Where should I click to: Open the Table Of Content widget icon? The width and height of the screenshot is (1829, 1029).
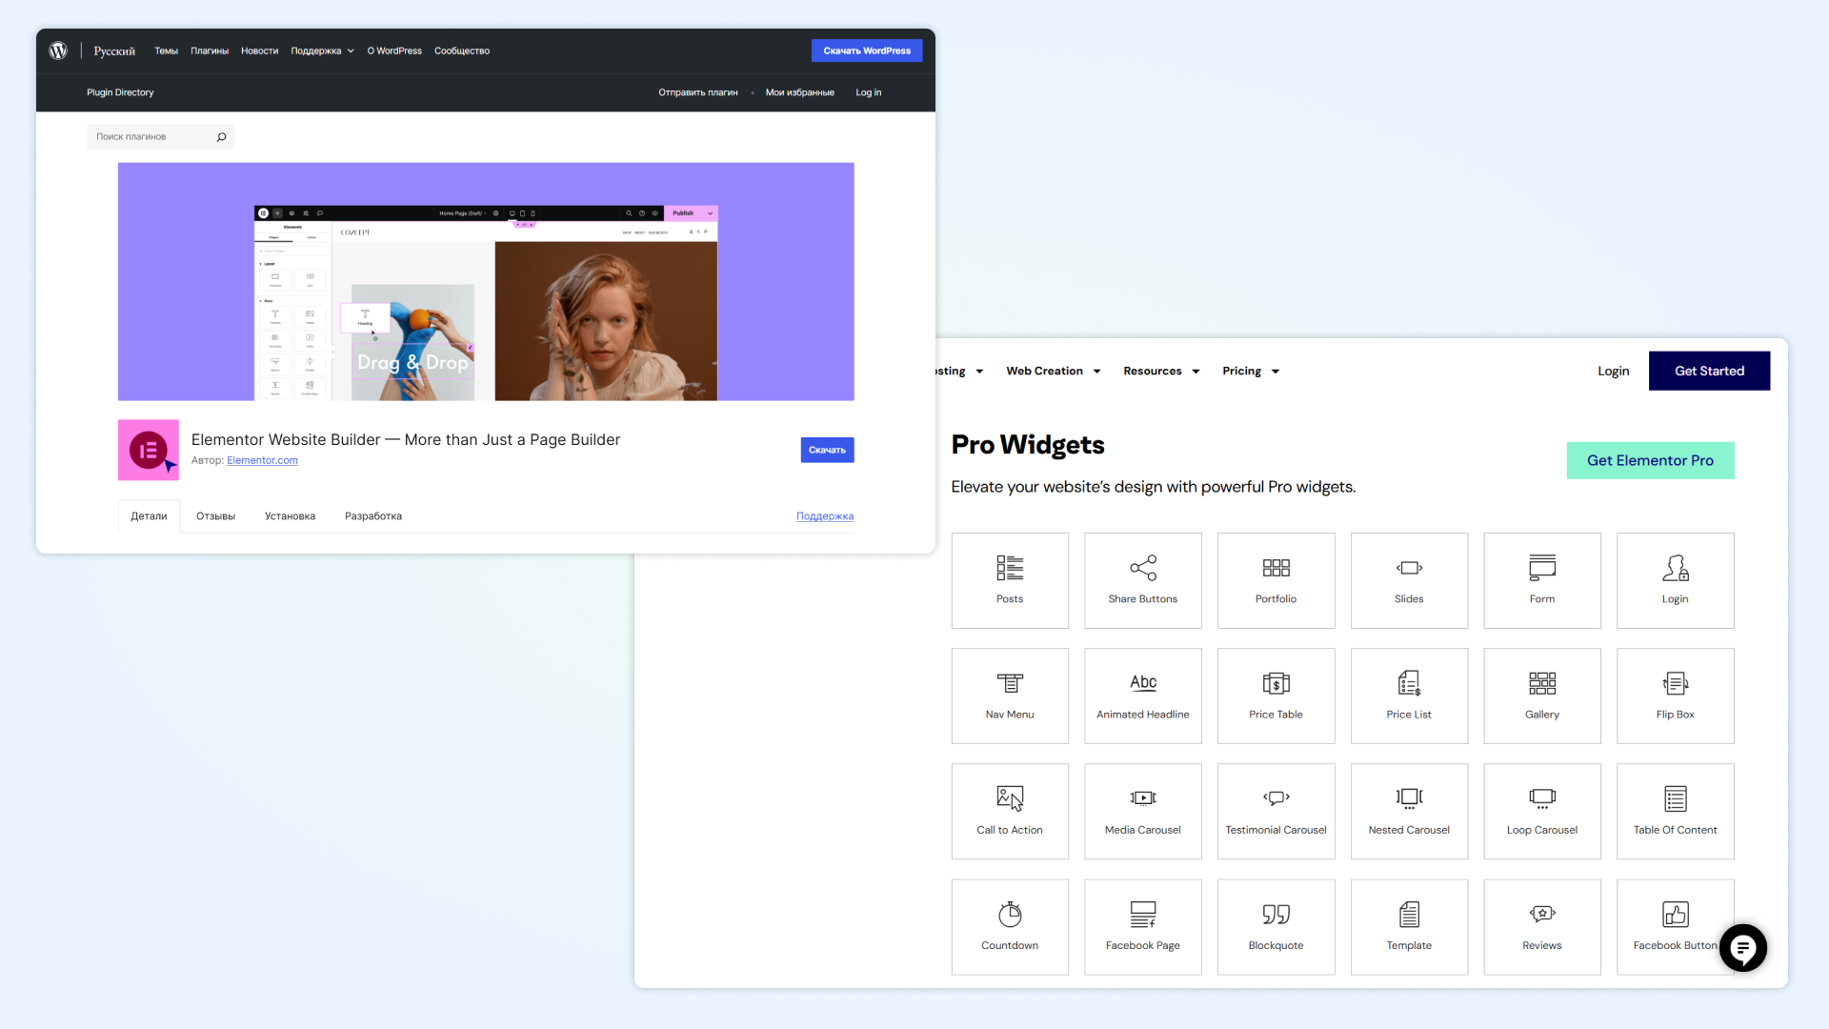coord(1676,798)
